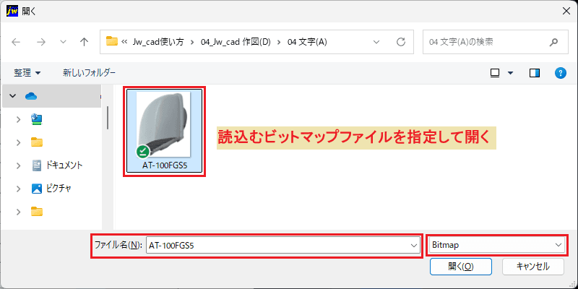Screen dimensions: 578x289
Task: Expand the last yellow folder node
Action: [19, 212]
